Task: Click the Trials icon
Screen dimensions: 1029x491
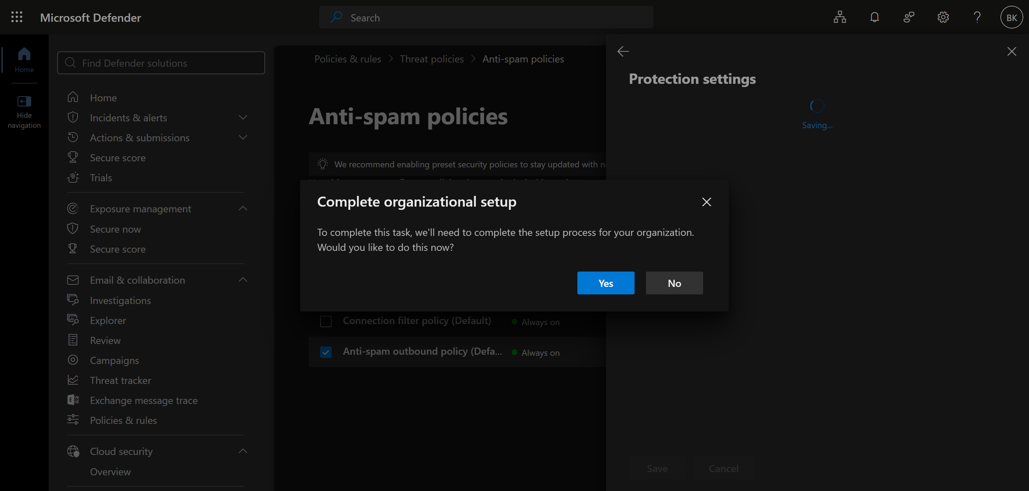Action: 73,177
